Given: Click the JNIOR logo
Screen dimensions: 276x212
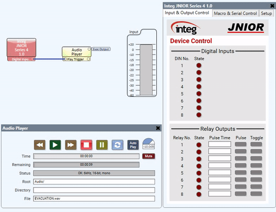Looking at the screenshot, I should coord(246,28).
